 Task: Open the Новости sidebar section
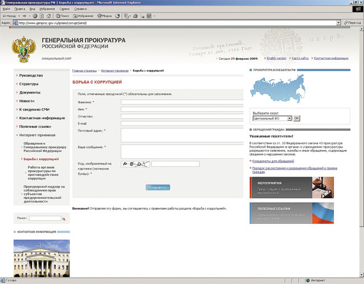27,101
